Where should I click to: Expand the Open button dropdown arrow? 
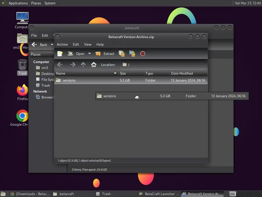90,54
